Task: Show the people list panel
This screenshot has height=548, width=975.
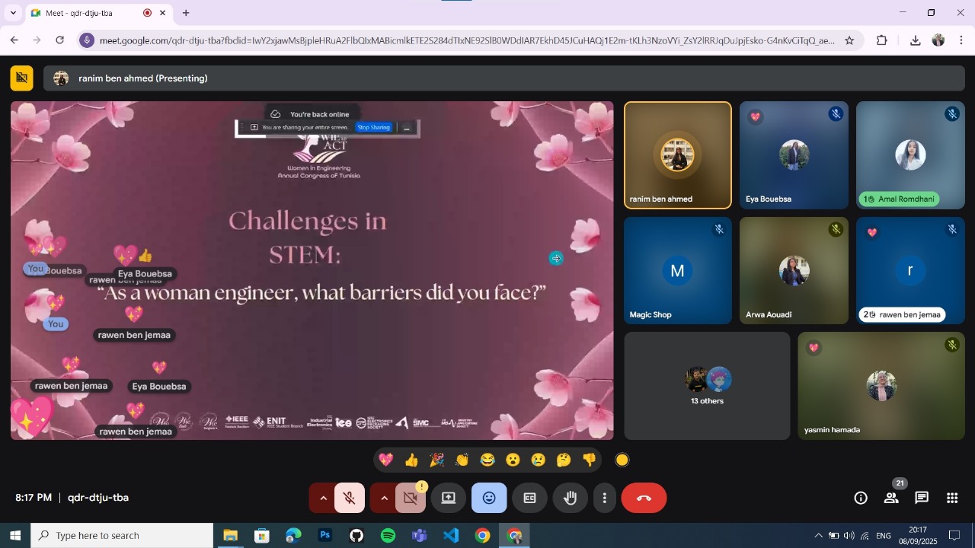Action: click(891, 499)
